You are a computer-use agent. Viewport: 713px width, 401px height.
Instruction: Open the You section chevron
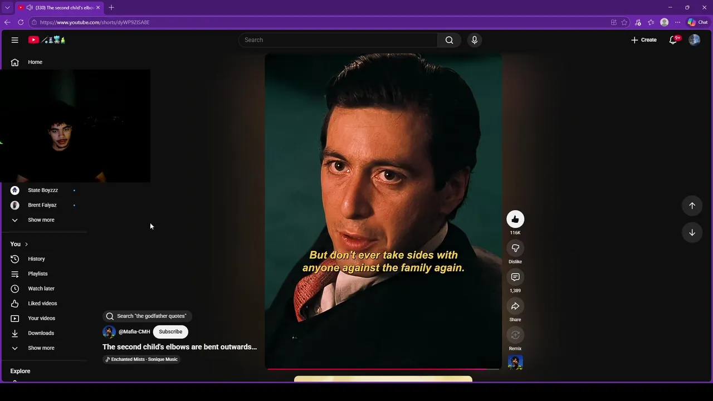26,244
